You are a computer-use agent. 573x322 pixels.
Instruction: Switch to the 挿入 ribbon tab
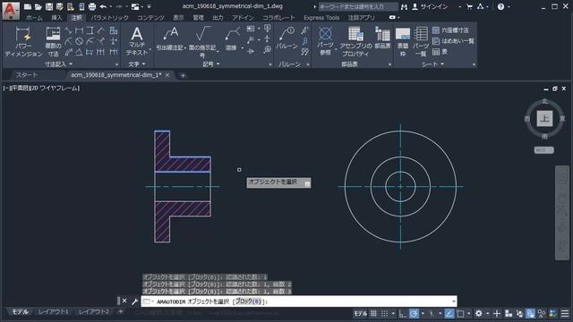(x=56, y=18)
